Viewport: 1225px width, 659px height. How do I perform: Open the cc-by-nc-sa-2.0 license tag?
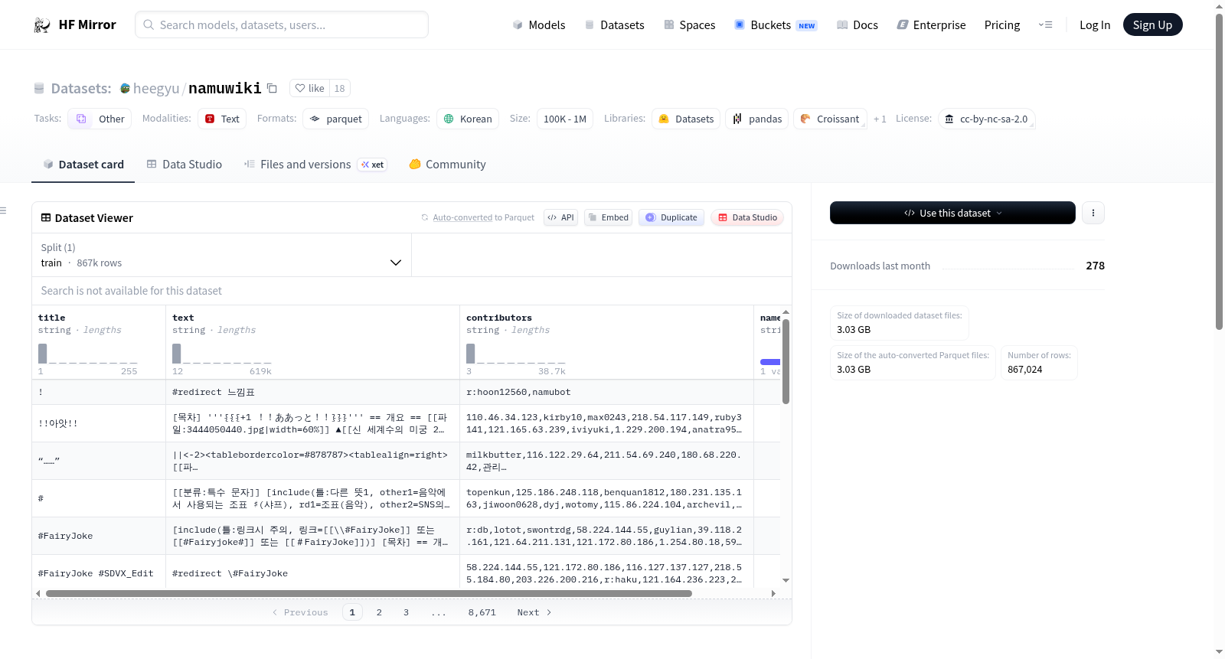coord(987,119)
